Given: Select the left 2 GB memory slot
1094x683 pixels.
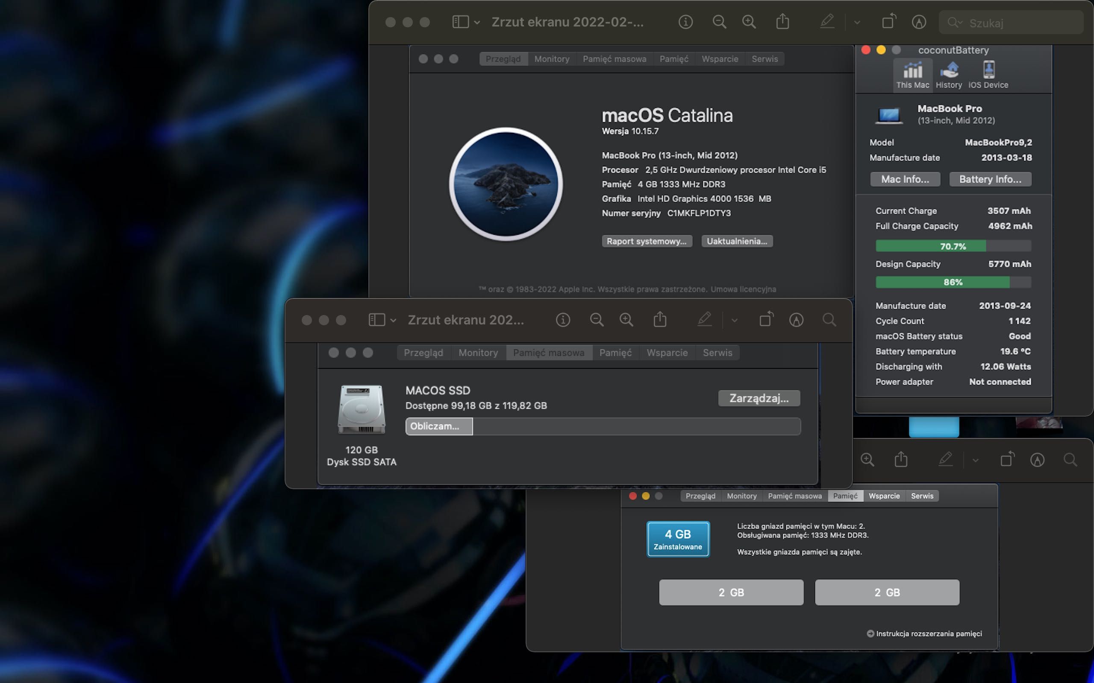Looking at the screenshot, I should click(731, 592).
